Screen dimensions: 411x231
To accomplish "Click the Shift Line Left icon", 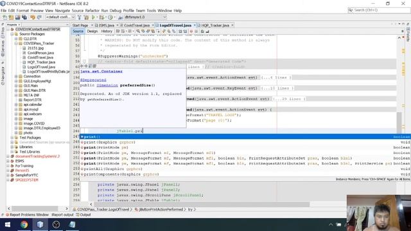I will tap(180, 31).
